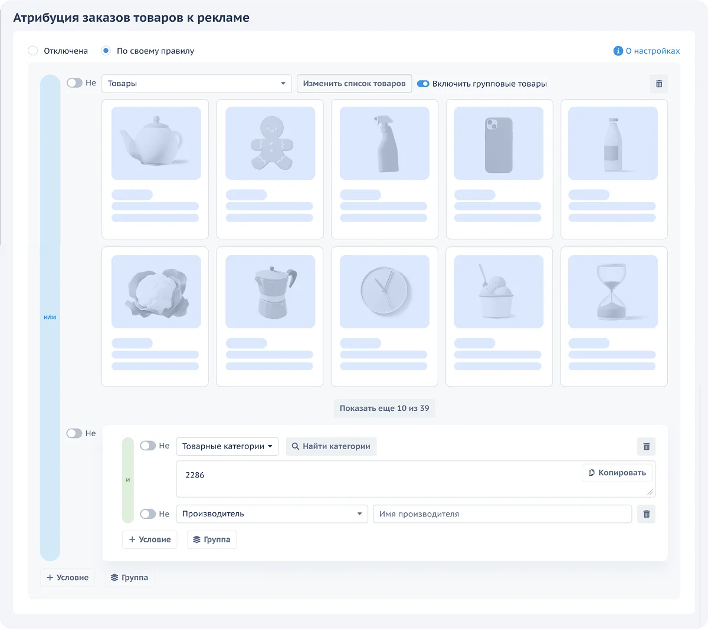This screenshot has width=708, height=629.
Task: Click the vertical или operator bar
Action: (50, 317)
